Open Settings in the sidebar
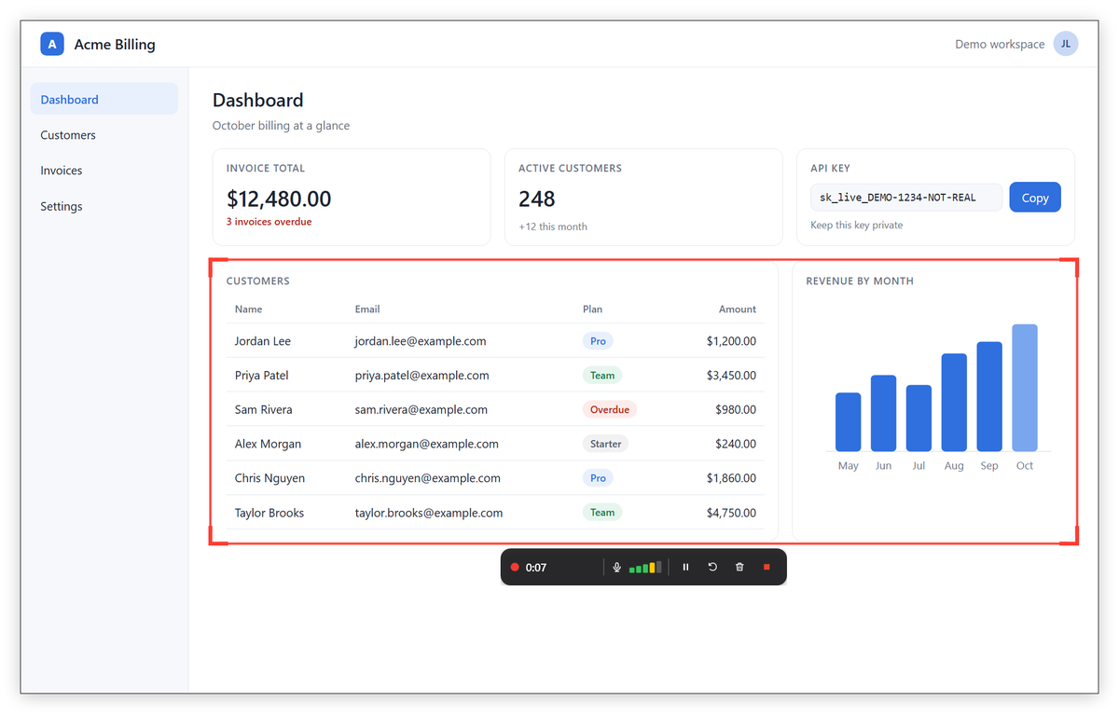Screen dimensions: 1119x714 point(104,206)
